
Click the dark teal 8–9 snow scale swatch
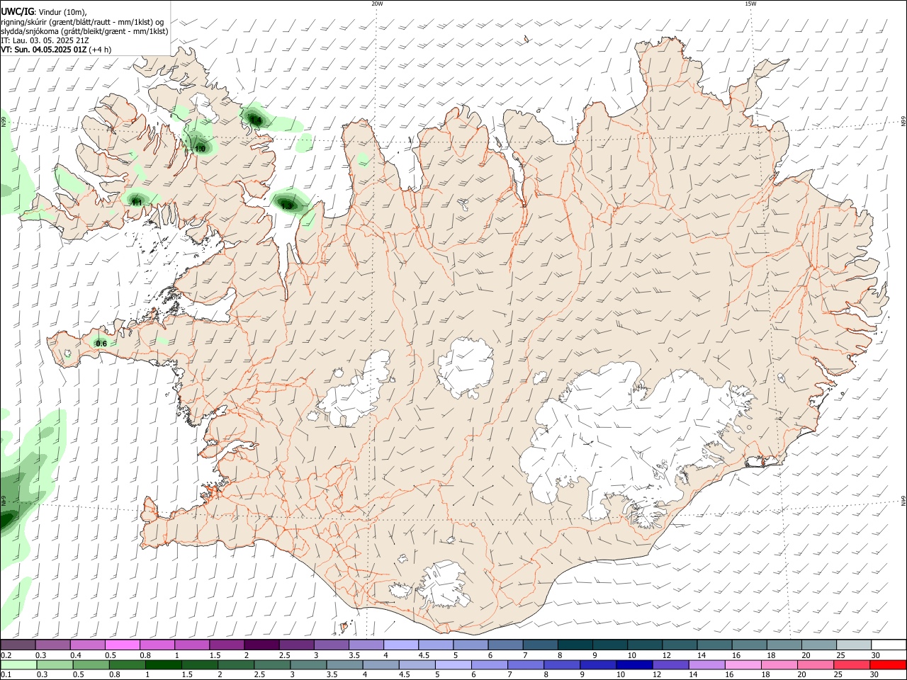[x=575, y=645]
